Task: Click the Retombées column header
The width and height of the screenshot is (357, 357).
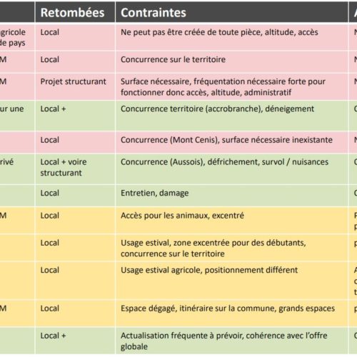Action: click(x=75, y=12)
